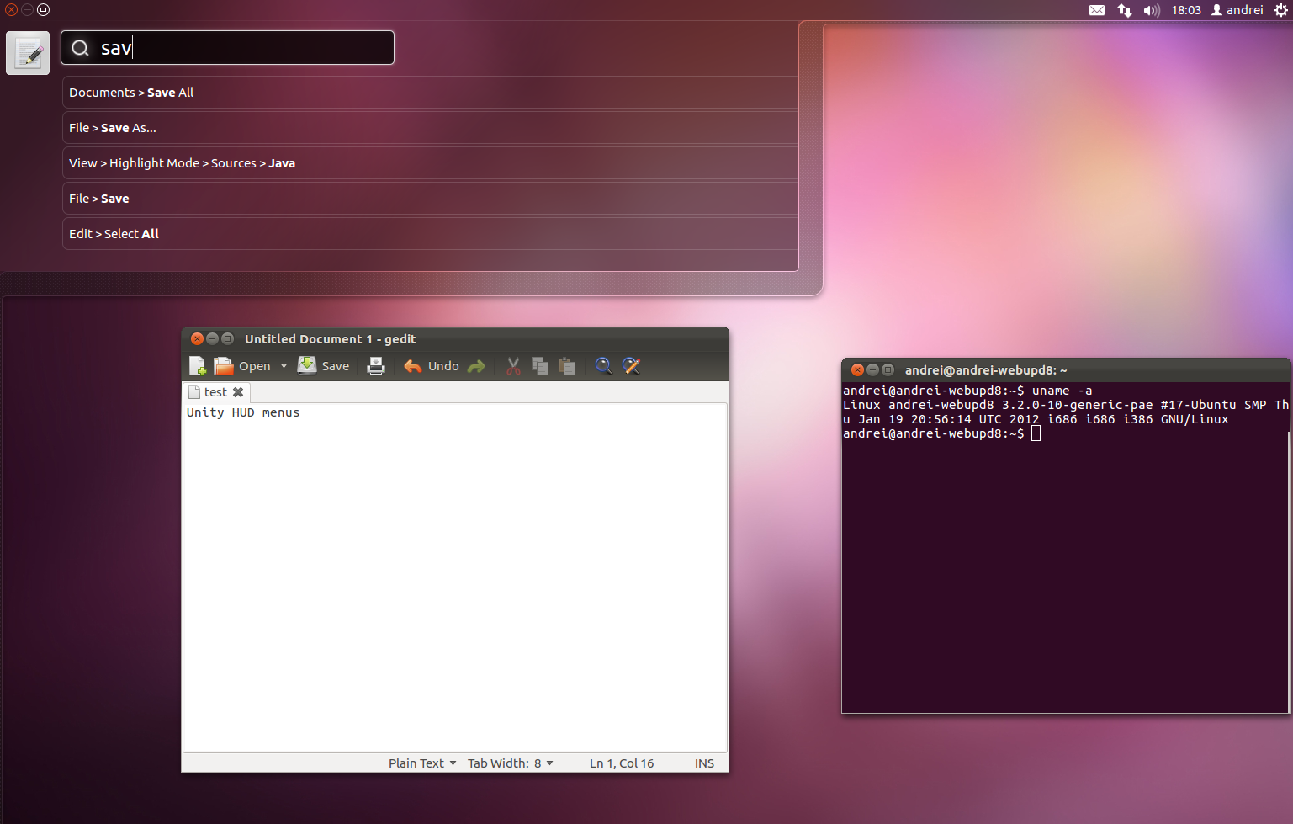Open the Open button dropdown arrow
1293x824 pixels.
(284, 365)
